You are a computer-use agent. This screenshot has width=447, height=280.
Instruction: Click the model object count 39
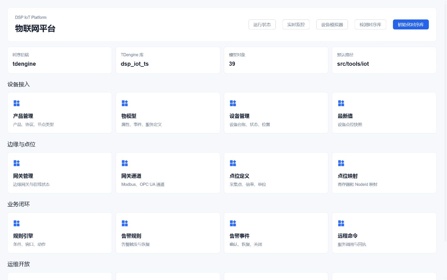click(232, 64)
